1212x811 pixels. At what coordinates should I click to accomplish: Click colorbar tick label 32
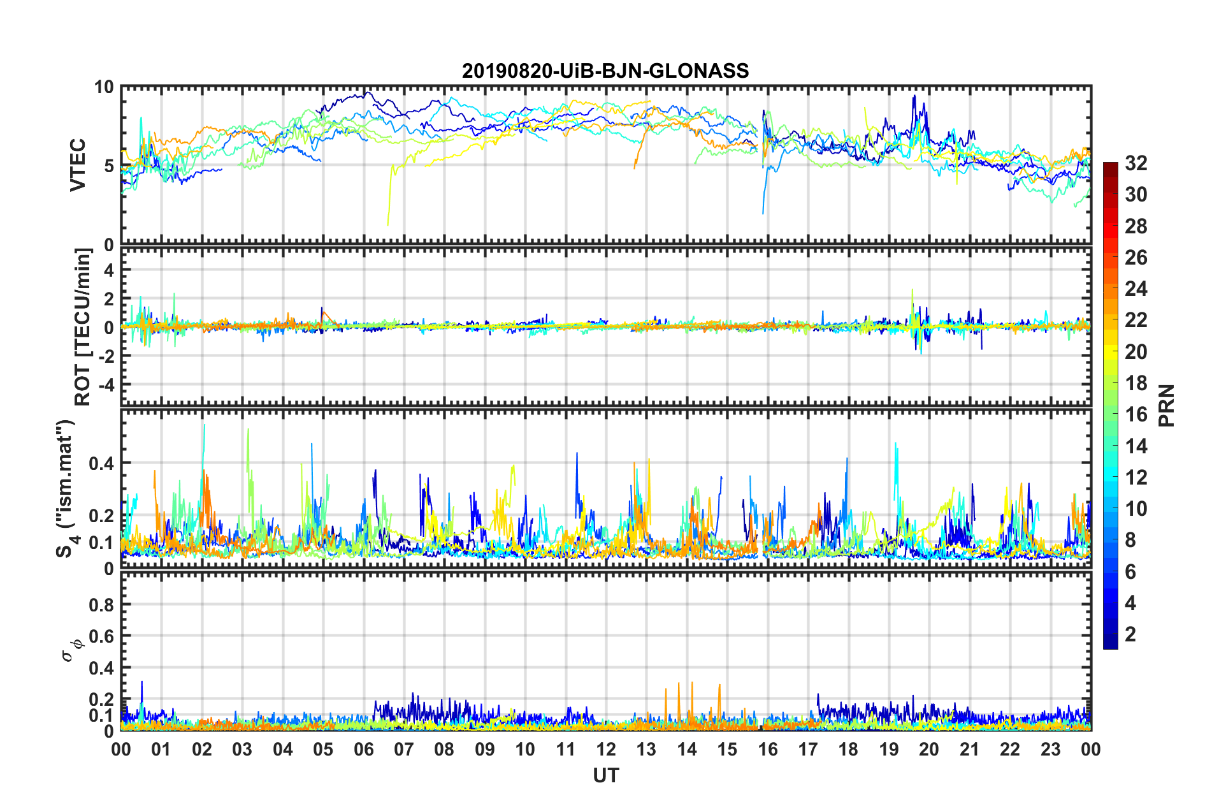pyautogui.click(x=1136, y=163)
